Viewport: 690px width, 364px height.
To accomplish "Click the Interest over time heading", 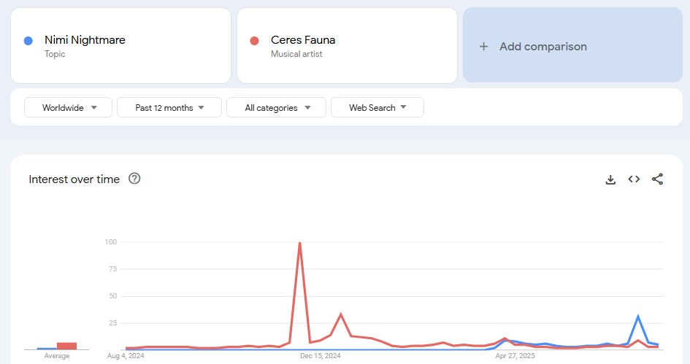I will coord(74,179).
